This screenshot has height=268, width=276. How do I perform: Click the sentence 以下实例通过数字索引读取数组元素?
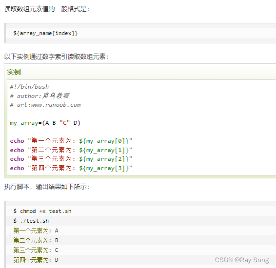[x=56, y=57]
